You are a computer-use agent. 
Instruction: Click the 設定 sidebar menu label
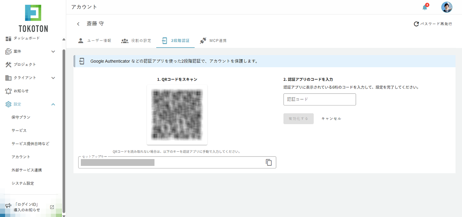coord(17,104)
